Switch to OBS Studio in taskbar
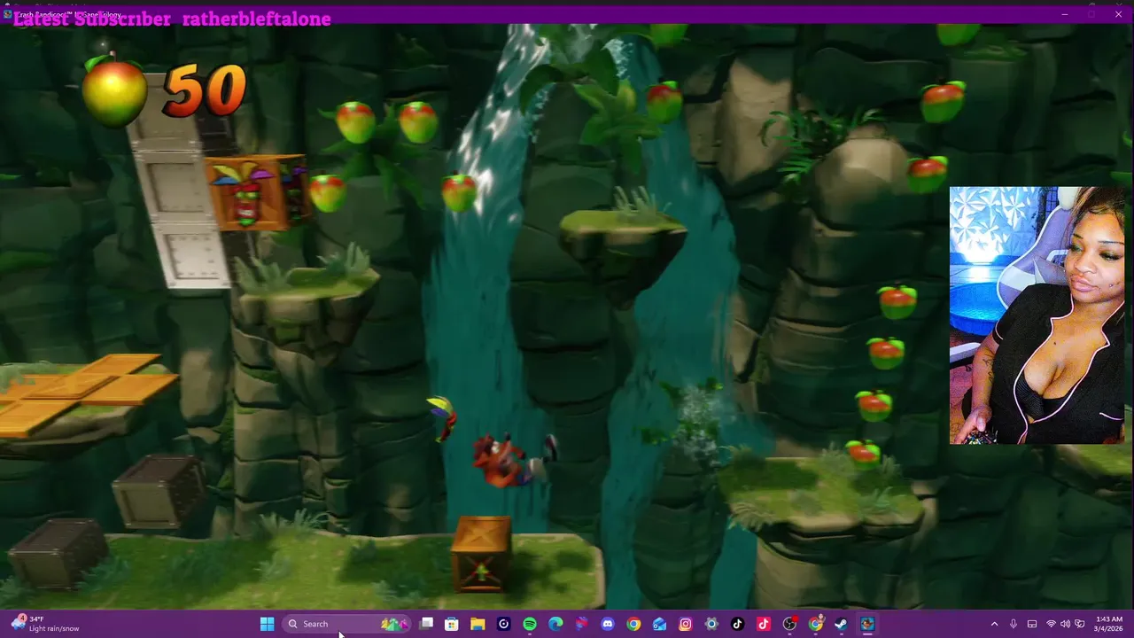 [x=789, y=624]
